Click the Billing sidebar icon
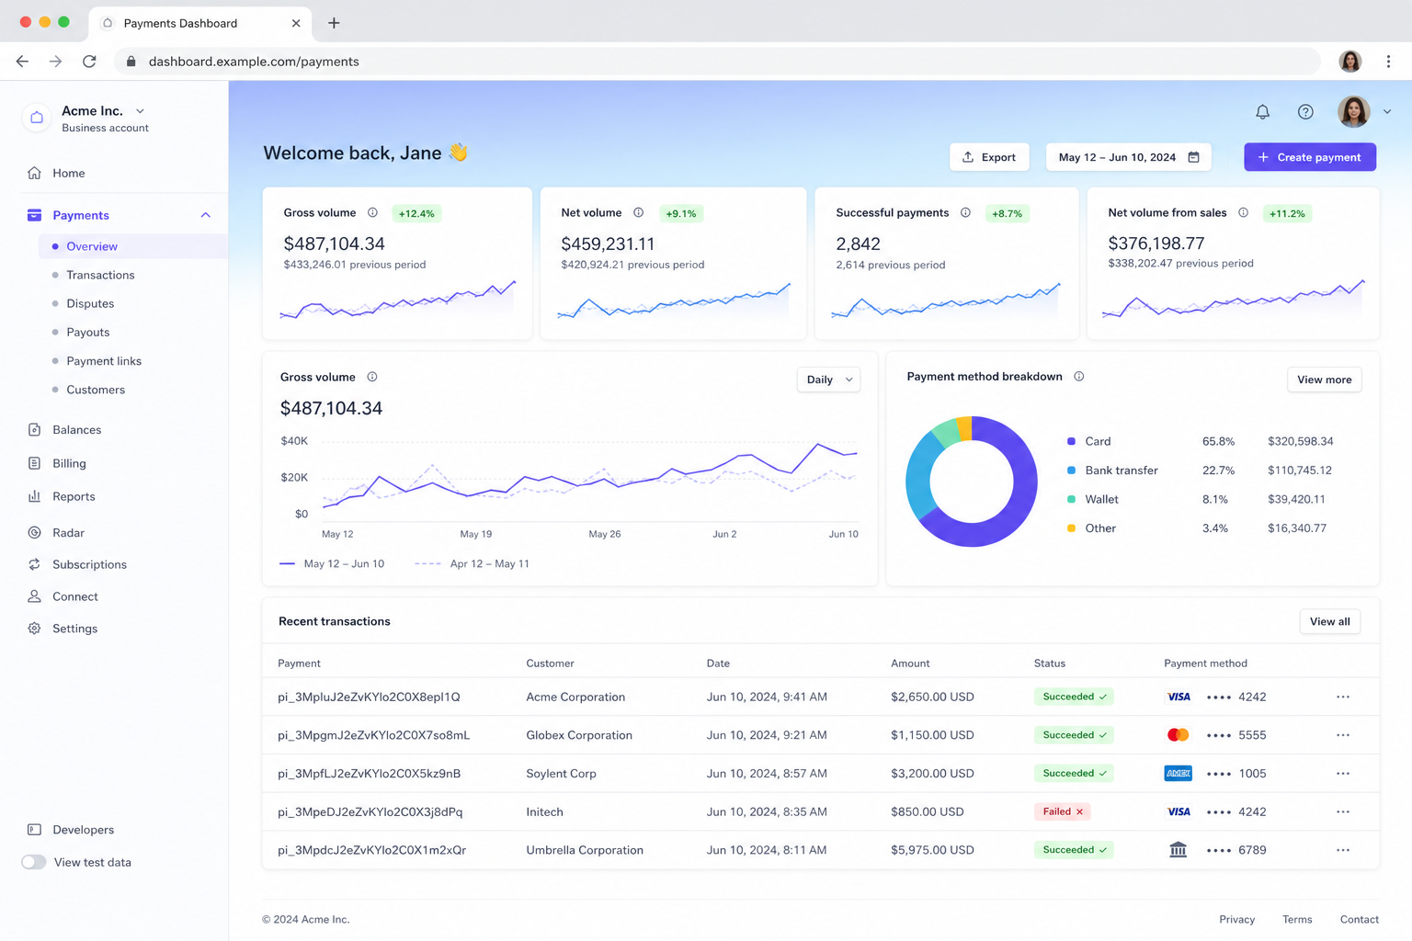The width and height of the screenshot is (1412, 941). (34, 463)
